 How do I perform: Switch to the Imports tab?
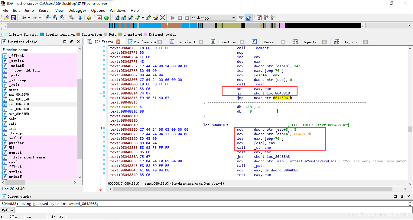(x=310, y=42)
